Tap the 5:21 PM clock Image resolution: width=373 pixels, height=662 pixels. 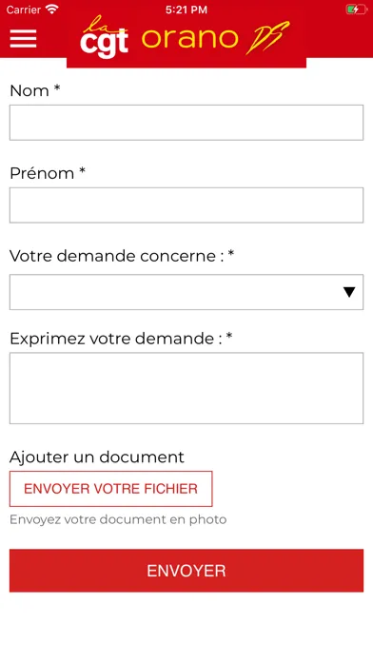186,10
